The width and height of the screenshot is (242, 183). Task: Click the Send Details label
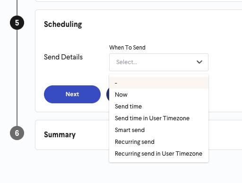[63, 57]
